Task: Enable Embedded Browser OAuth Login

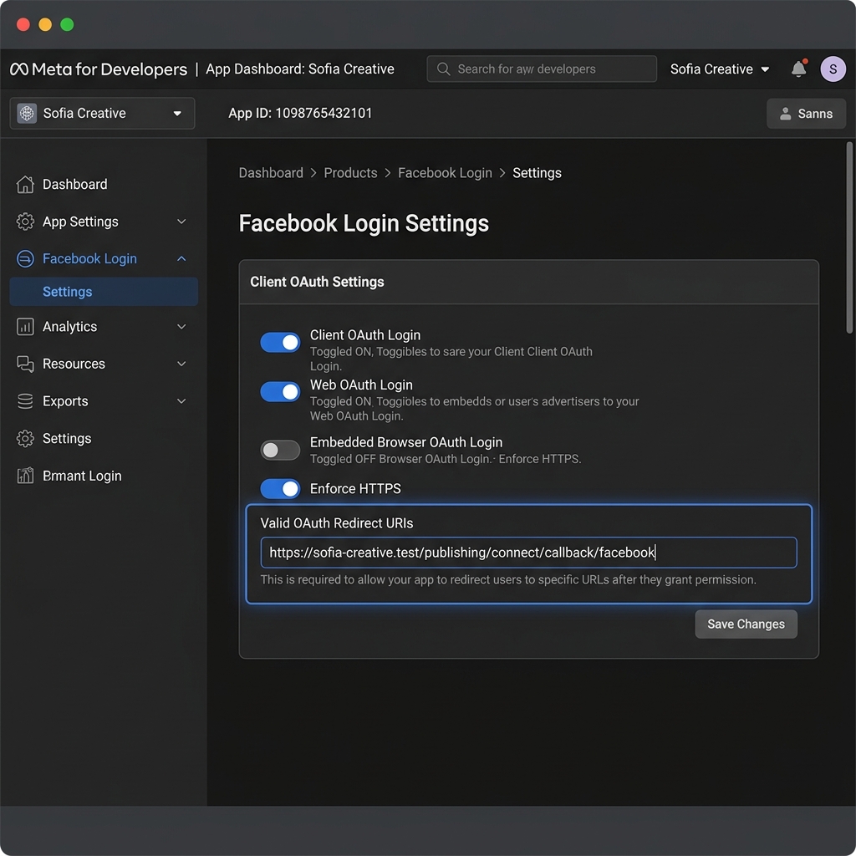Action: click(x=280, y=450)
